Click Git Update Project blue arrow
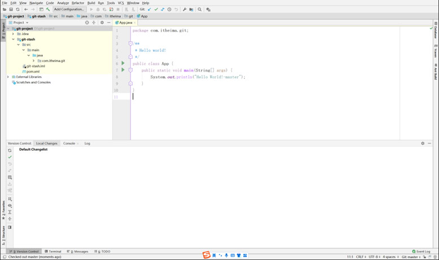The width and height of the screenshot is (439, 260). pyautogui.click(x=149, y=10)
